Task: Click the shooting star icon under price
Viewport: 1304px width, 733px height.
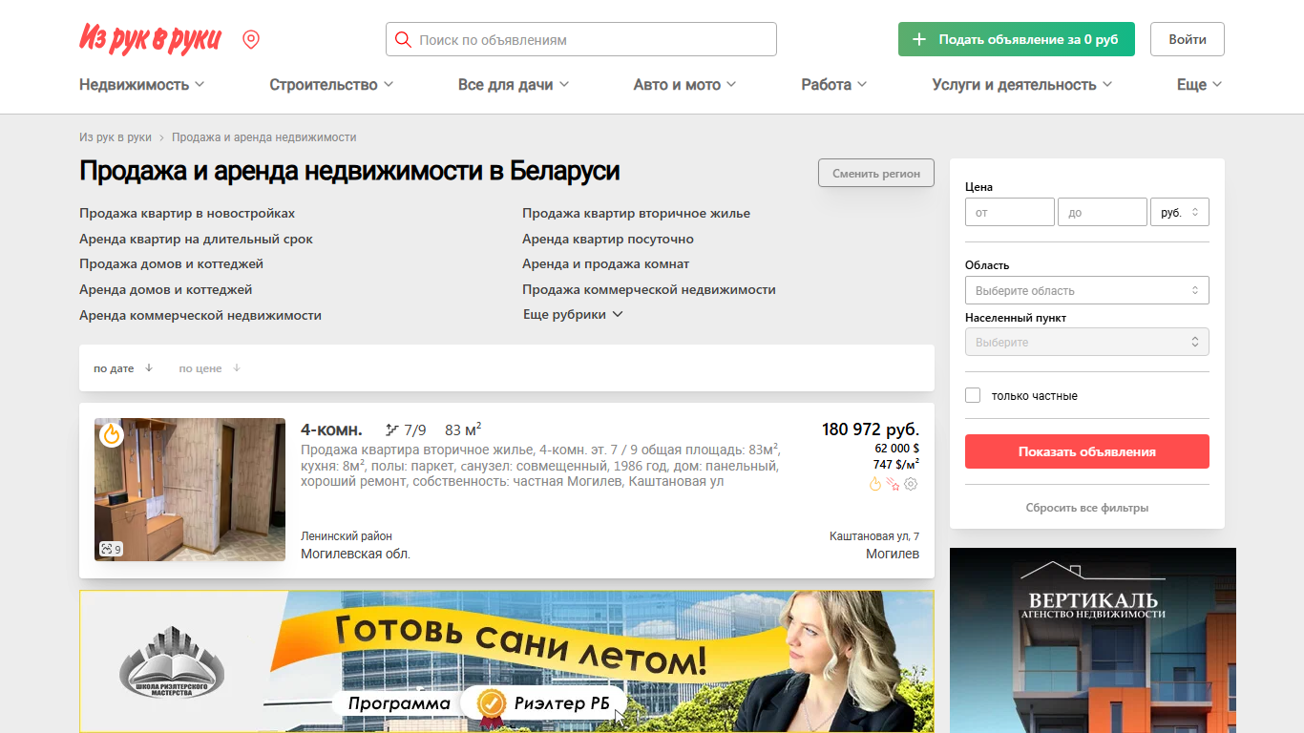Action: pyautogui.click(x=894, y=484)
